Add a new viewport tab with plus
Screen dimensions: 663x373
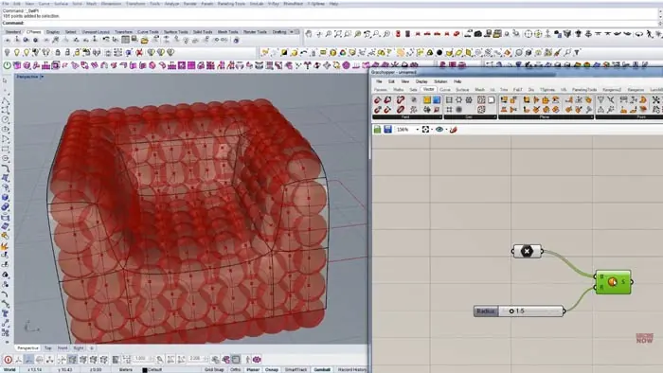click(x=92, y=348)
